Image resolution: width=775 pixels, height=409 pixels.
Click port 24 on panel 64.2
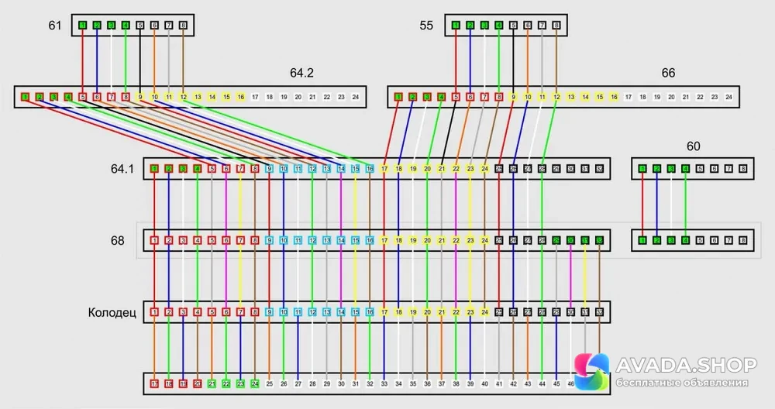(355, 97)
